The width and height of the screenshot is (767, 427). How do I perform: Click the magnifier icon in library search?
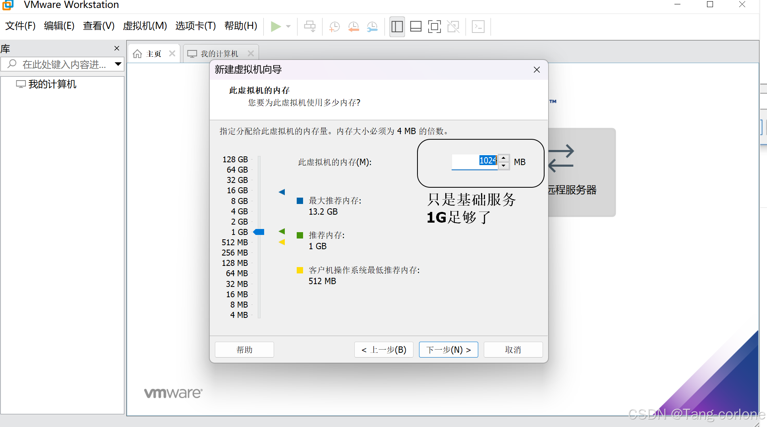12,64
